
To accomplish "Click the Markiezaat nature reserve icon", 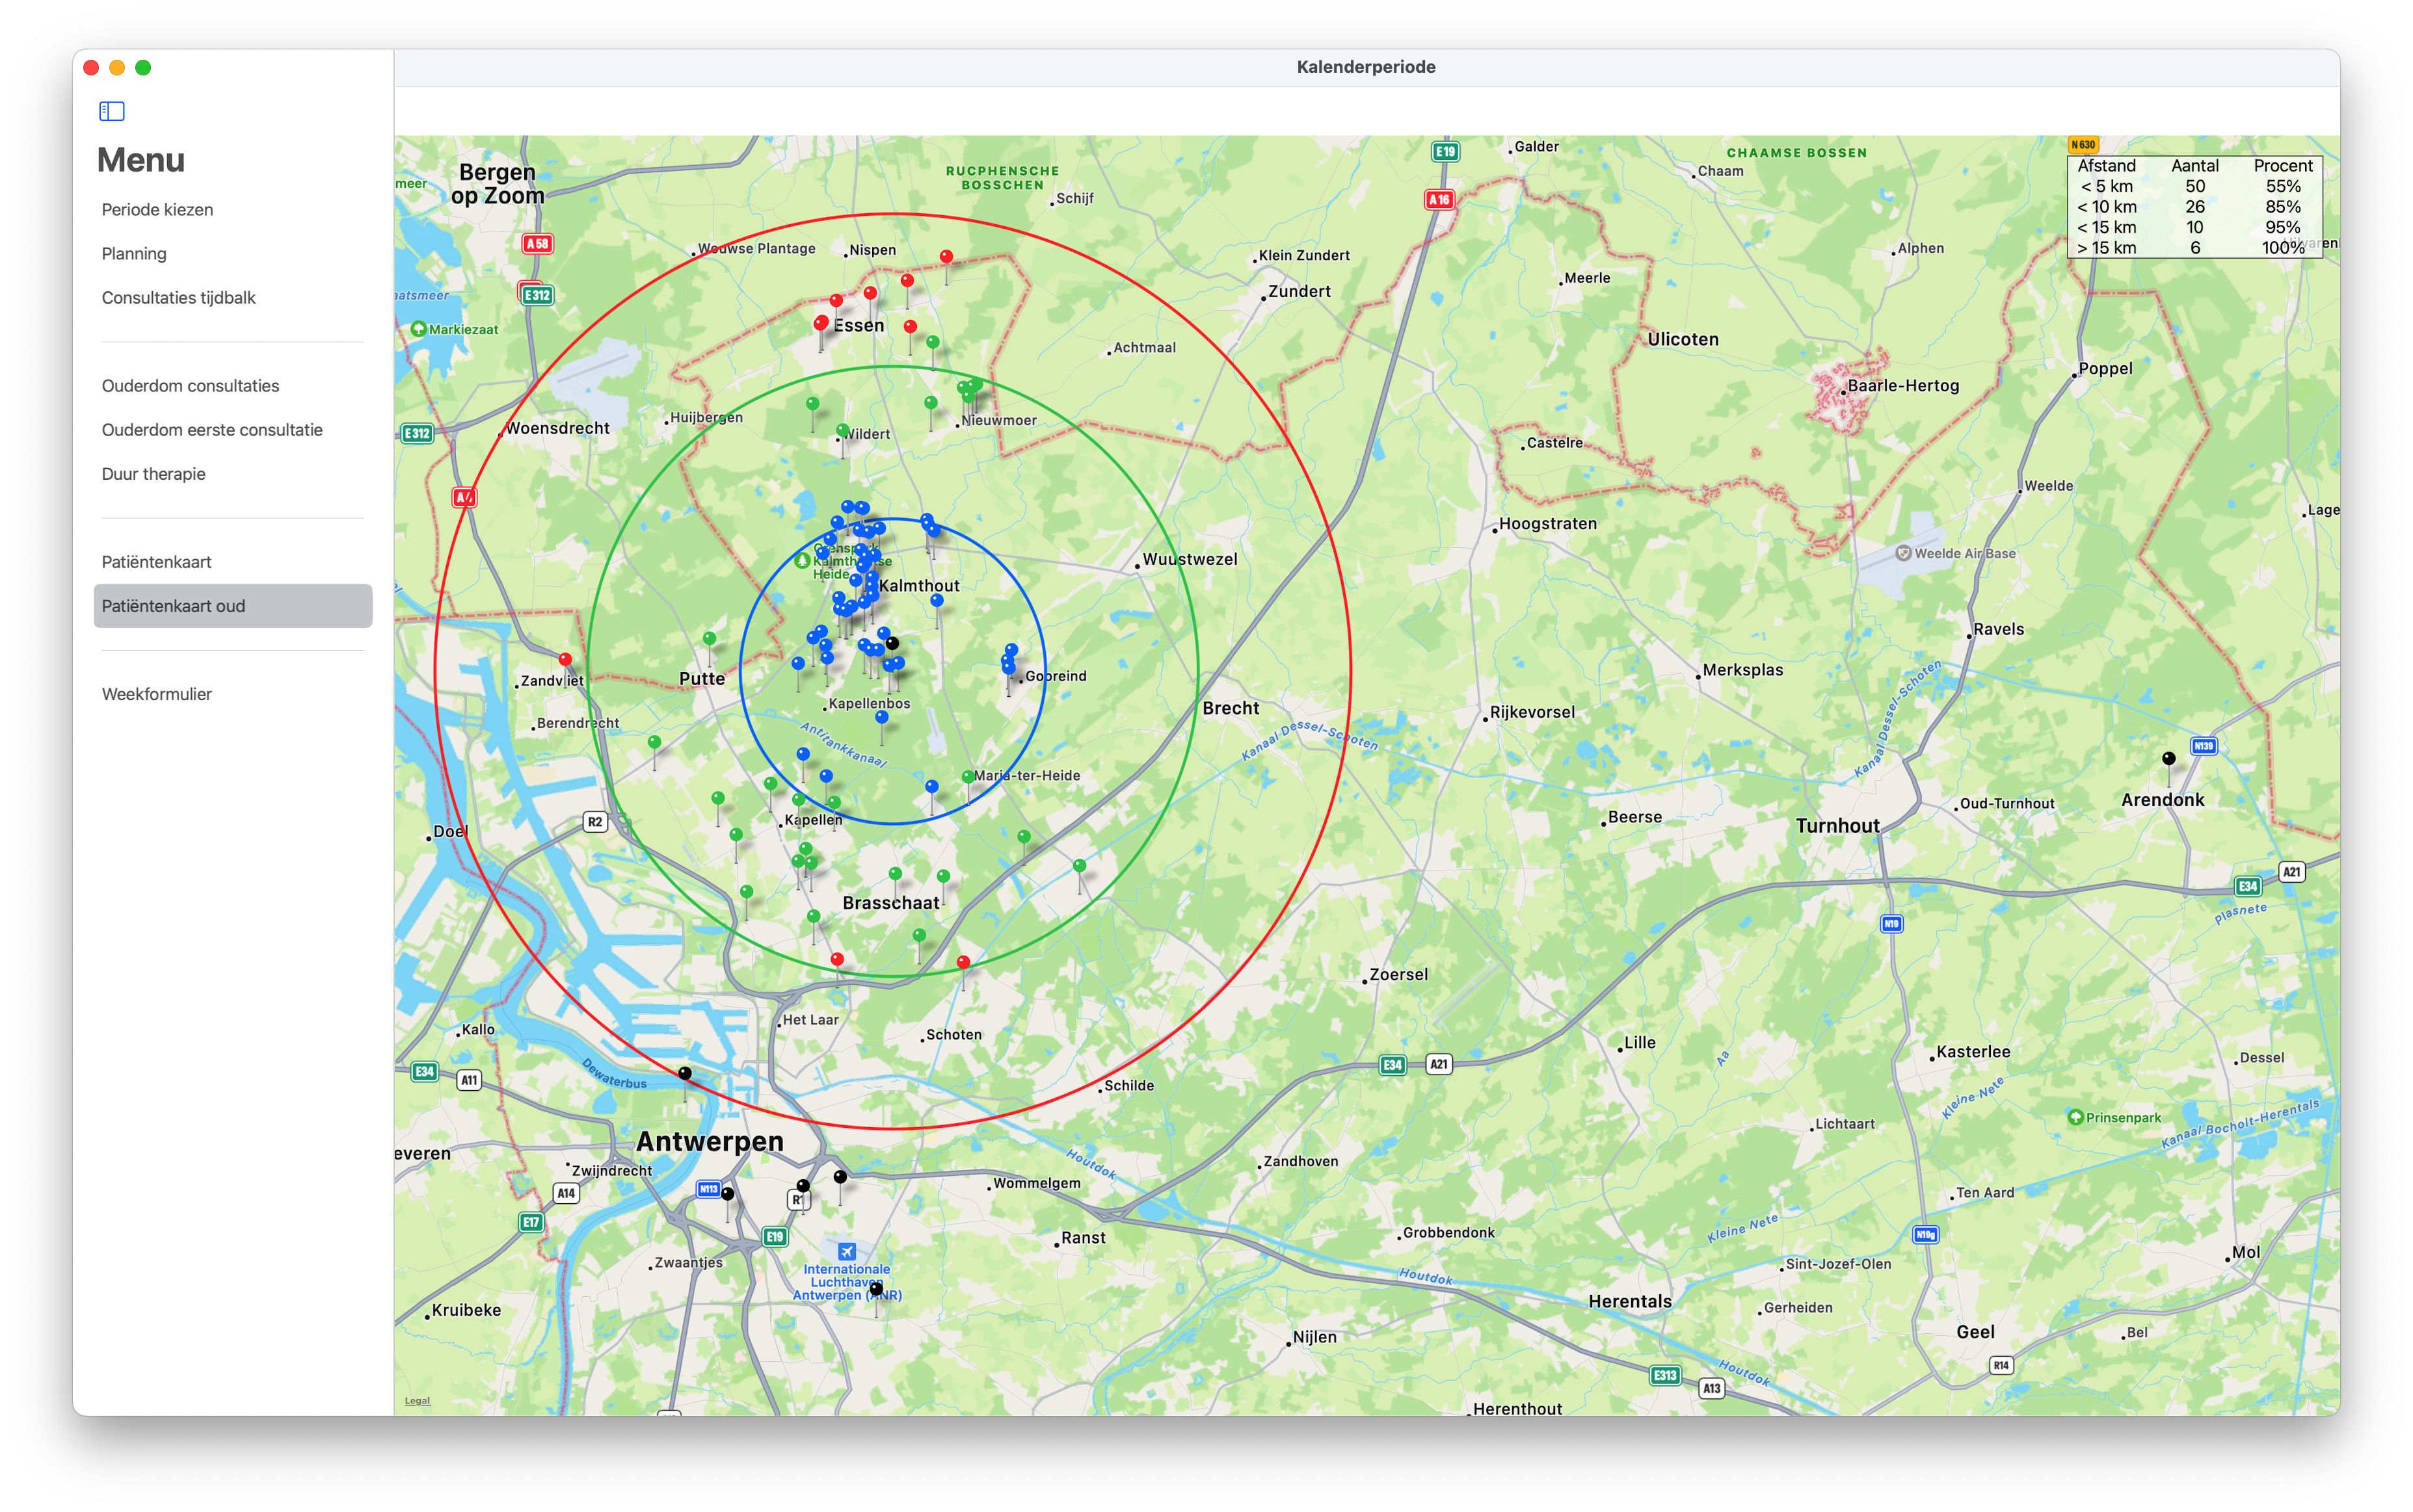I will (x=418, y=329).
